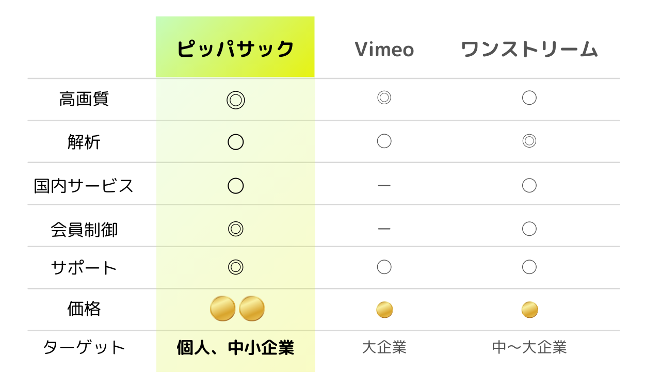Click Vimeo's dash mark for 国内サービス
This screenshot has height=387, width=645.
click(384, 185)
